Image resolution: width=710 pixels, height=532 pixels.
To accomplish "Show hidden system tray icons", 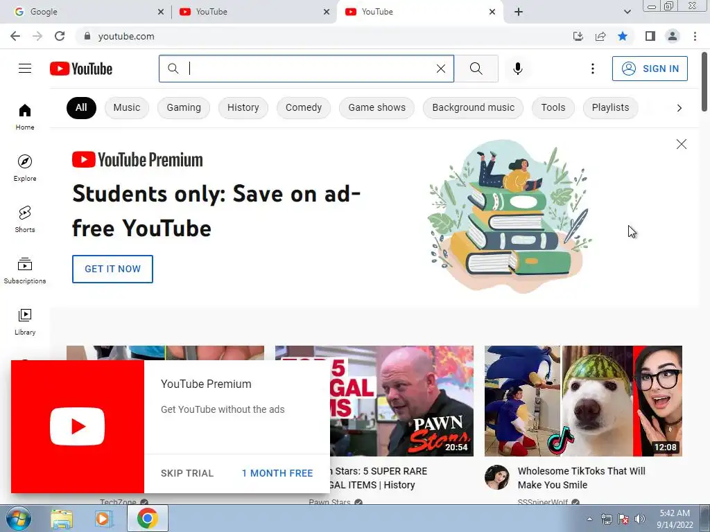I will (x=589, y=519).
